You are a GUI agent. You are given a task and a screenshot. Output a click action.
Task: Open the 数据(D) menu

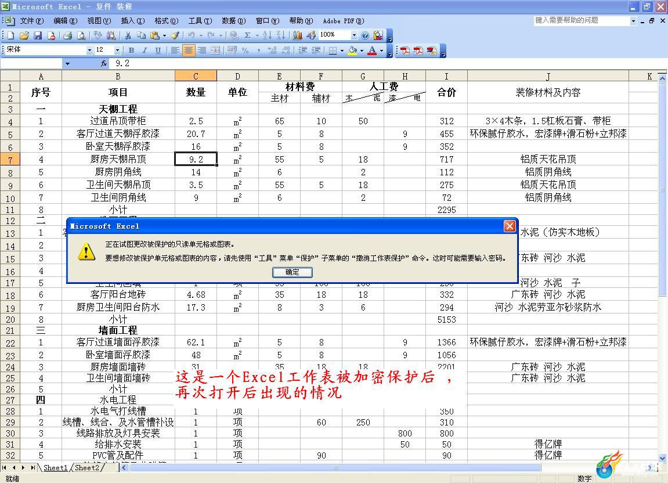[233, 21]
